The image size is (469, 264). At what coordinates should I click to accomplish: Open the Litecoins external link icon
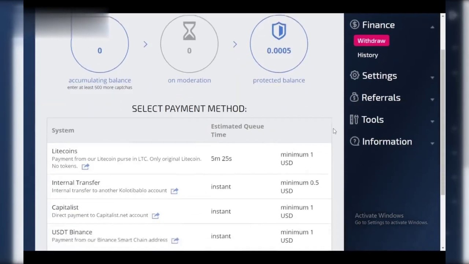coord(85,166)
